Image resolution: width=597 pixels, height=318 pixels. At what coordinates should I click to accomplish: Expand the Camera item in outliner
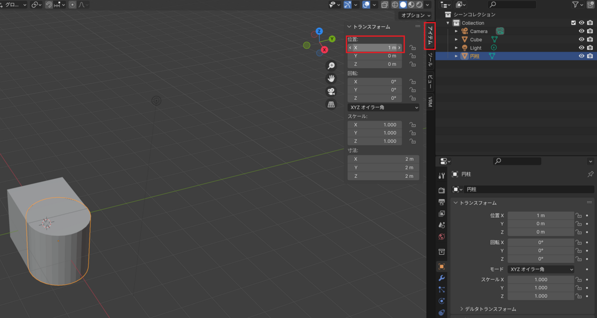(x=456, y=31)
